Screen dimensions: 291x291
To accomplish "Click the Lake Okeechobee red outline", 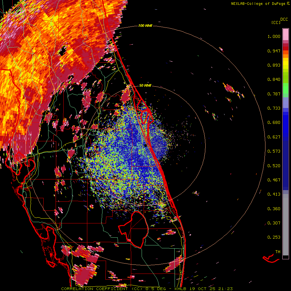I will (x=133, y=229).
